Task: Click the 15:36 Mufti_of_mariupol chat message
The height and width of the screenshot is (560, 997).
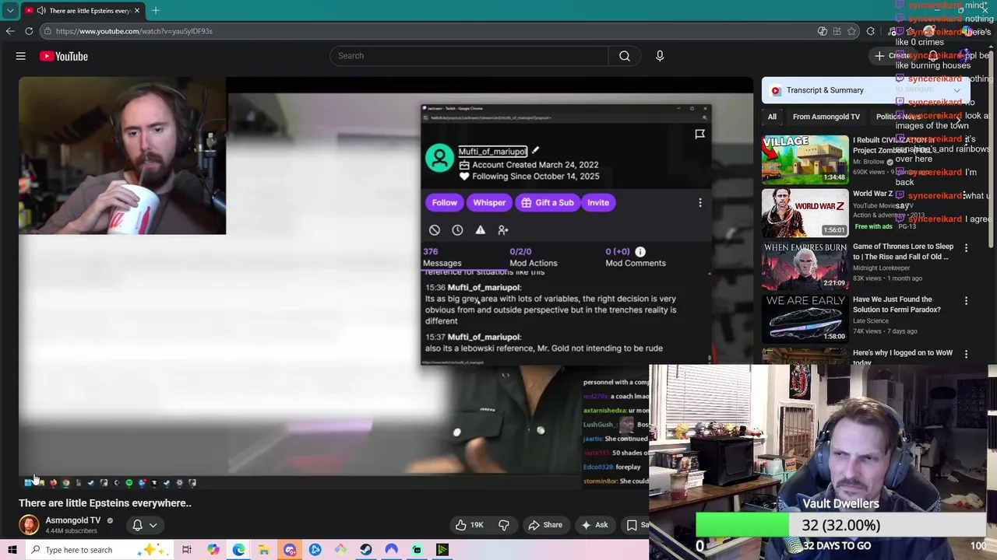Action: pos(550,304)
